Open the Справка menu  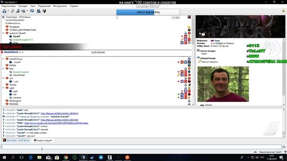click(74, 6)
